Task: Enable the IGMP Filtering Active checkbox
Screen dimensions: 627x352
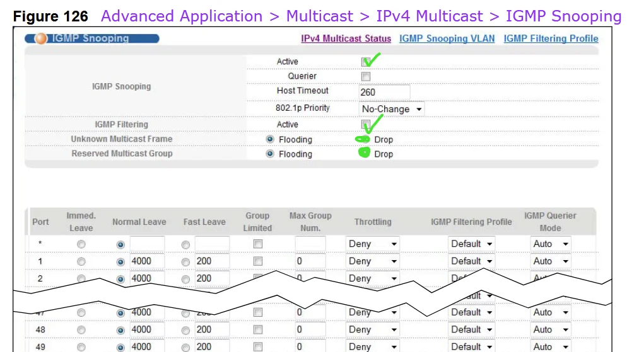Action: click(x=365, y=124)
